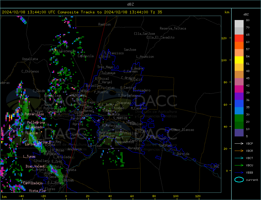Image resolution: width=261 pixels, height=200 pixels.
Task: Click the green VBCU arrow in legend
Action: (239, 165)
